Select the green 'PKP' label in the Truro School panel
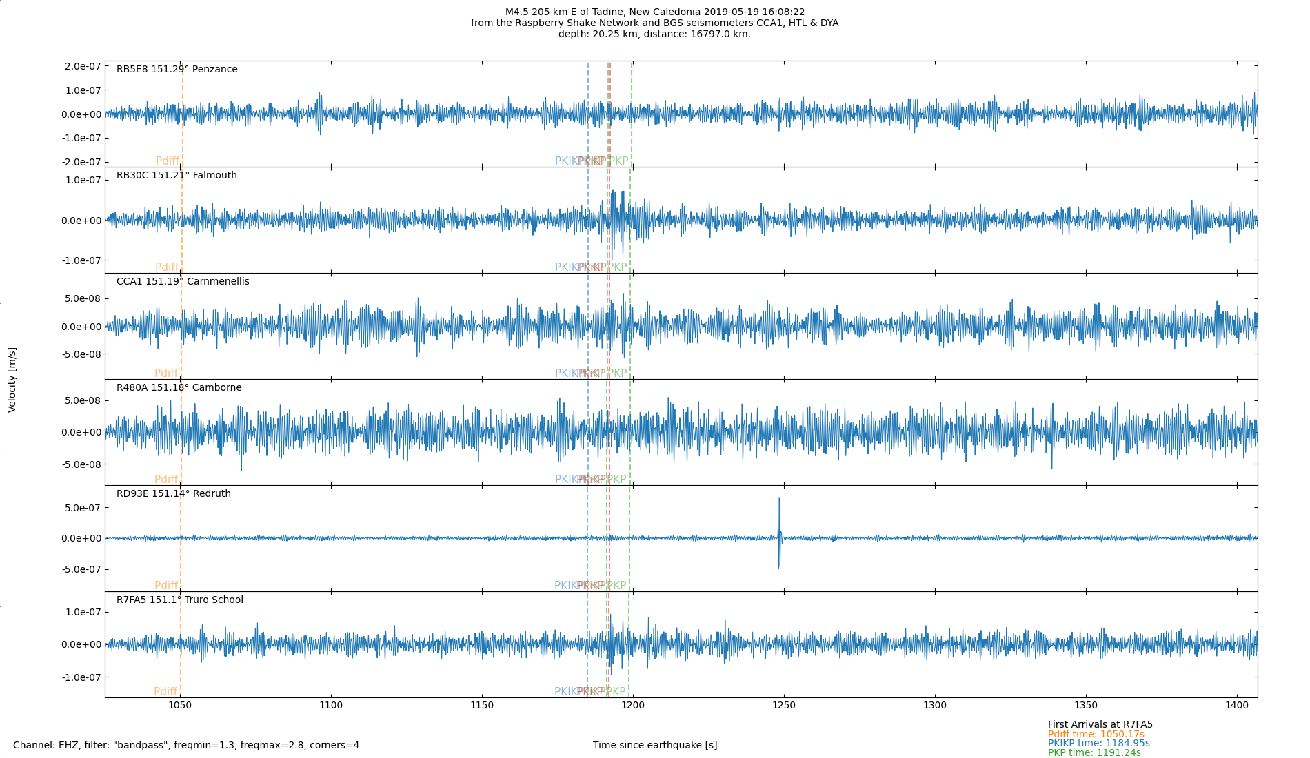1310x758 pixels. point(616,692)
